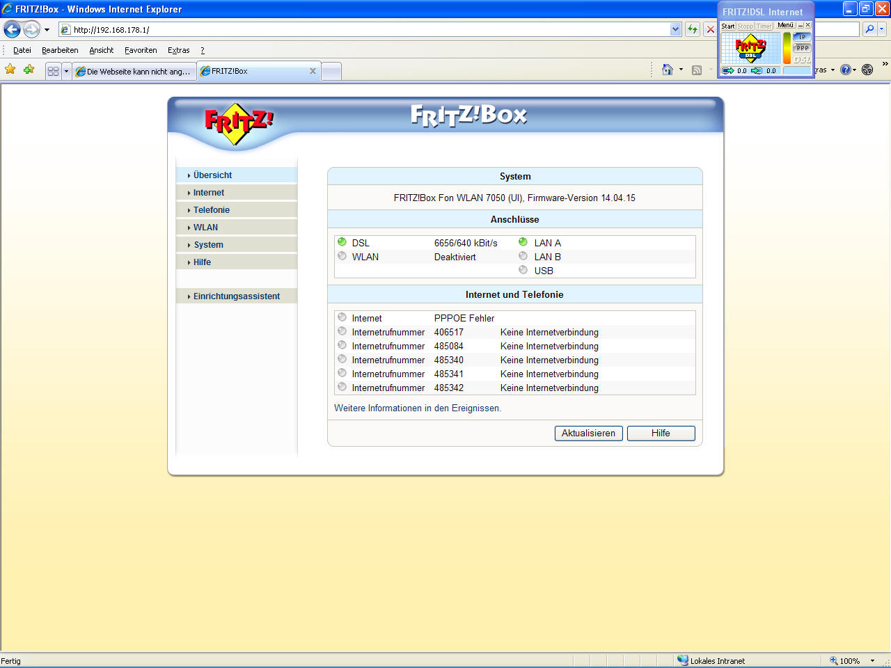This screenshot has width=891, height=668.
Task: Click 'Weitere Informationen in den Ereignissen.' link
Action: click(x=418, y=408)
